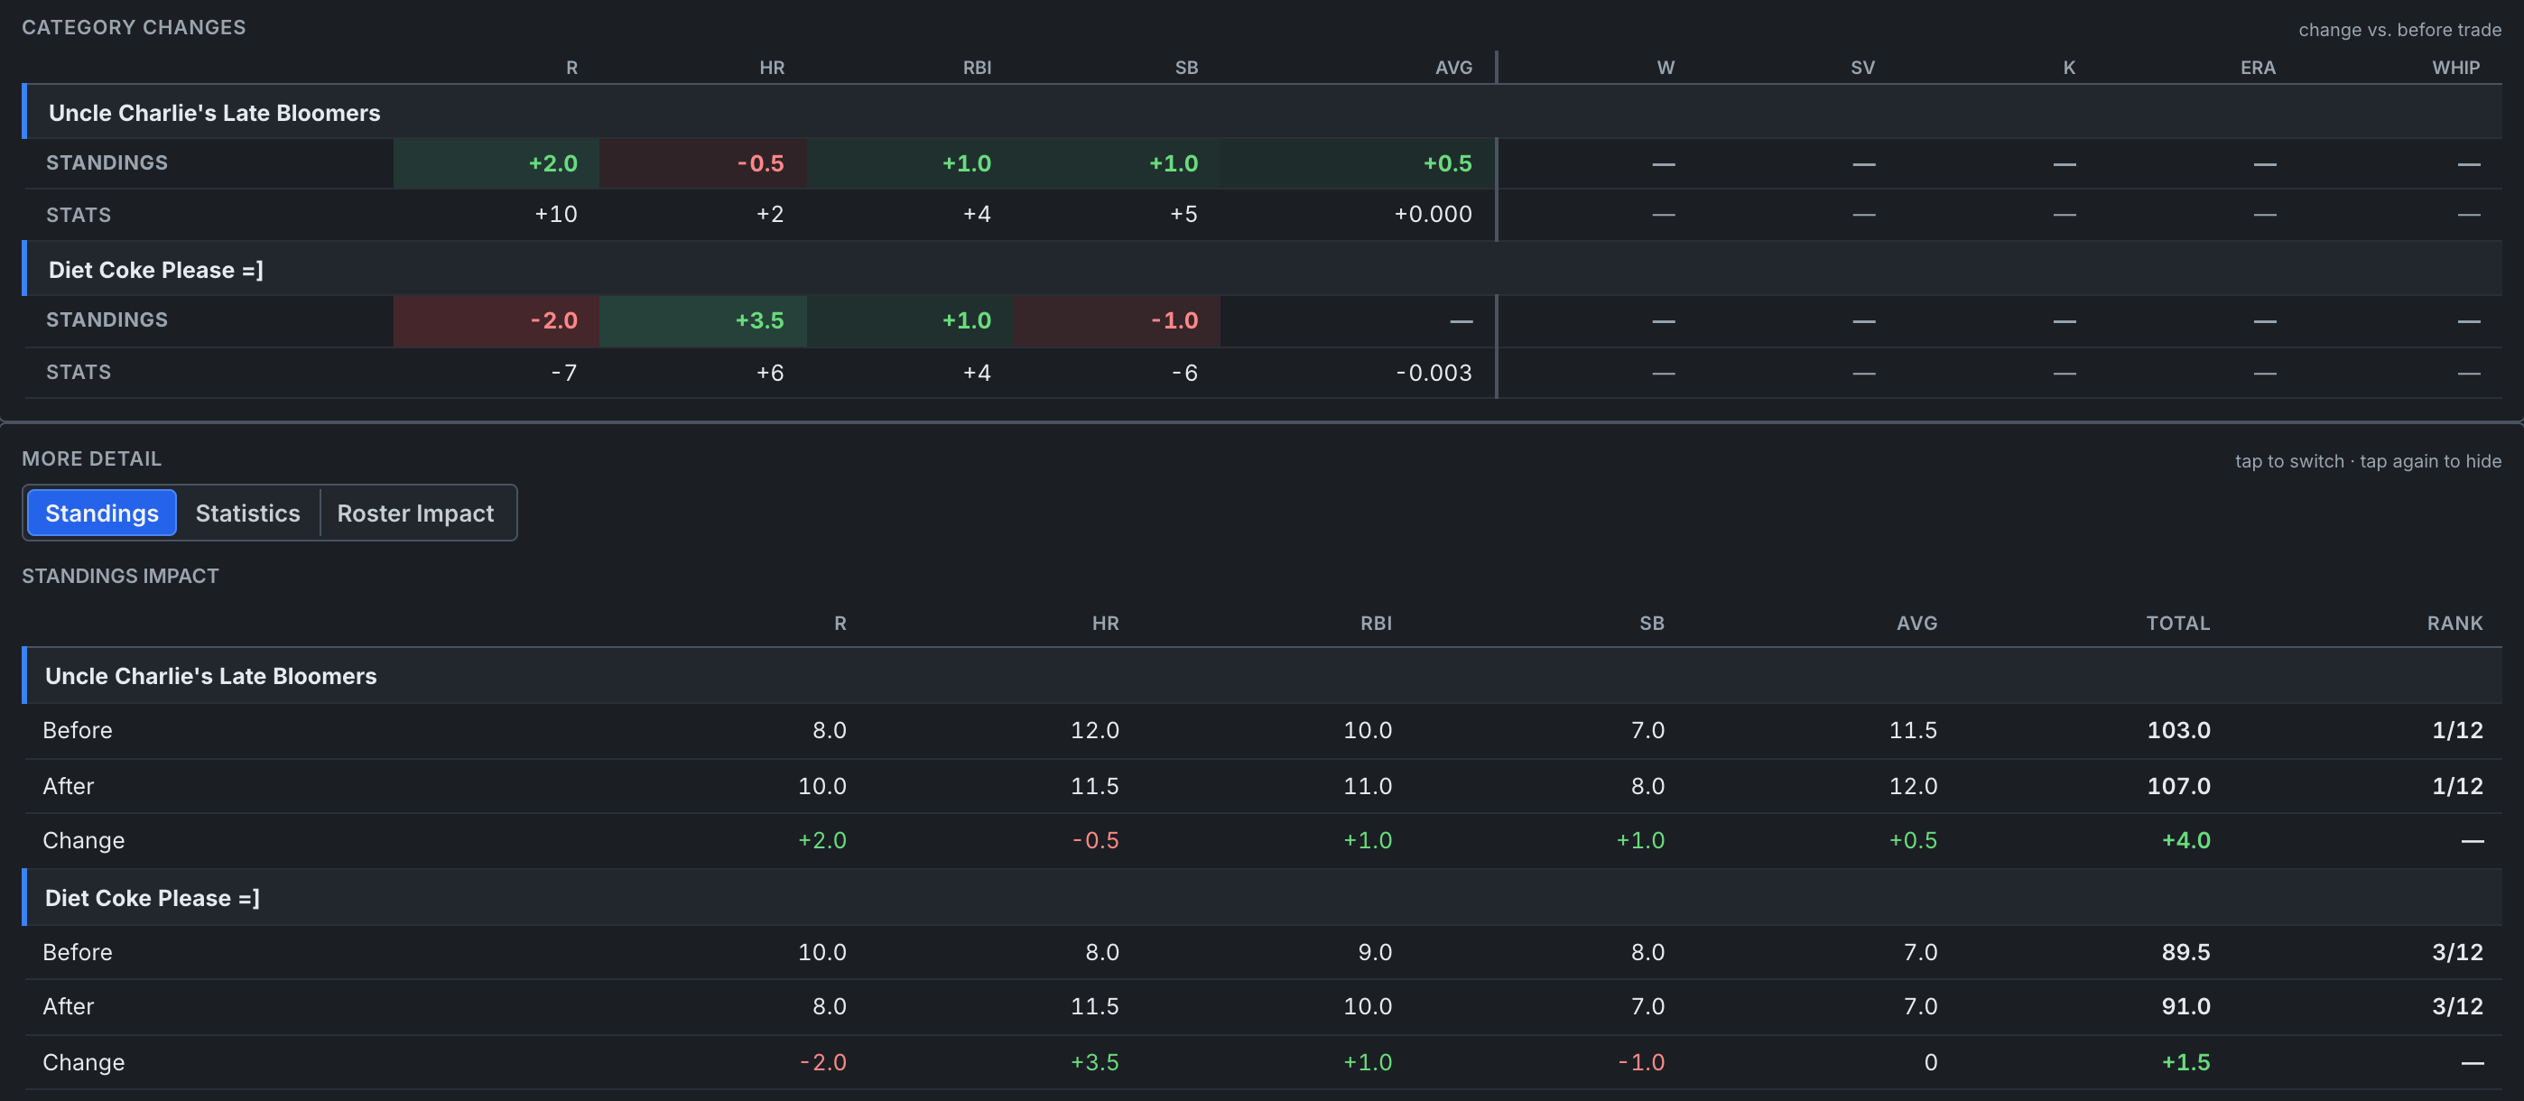Click Uncle Charlie's Before HR value 12.0
This screenshot has width=2524, height=1101.
(x=1094, y=730)
